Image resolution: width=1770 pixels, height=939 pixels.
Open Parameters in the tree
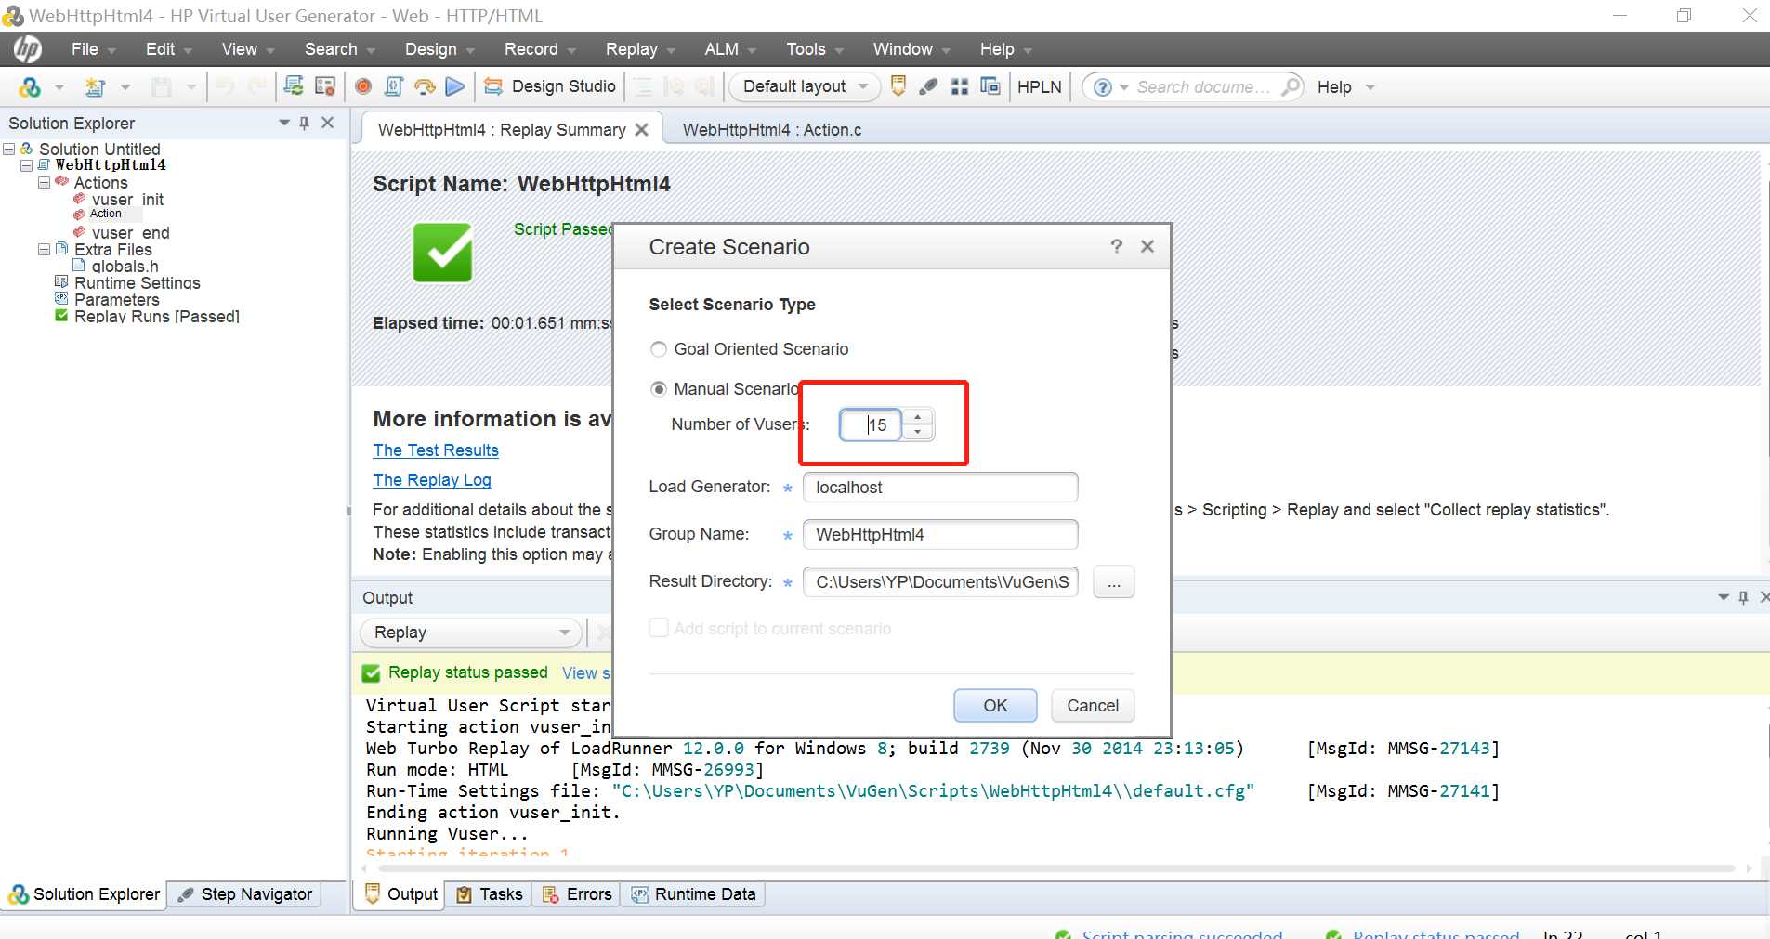(117, 300)
